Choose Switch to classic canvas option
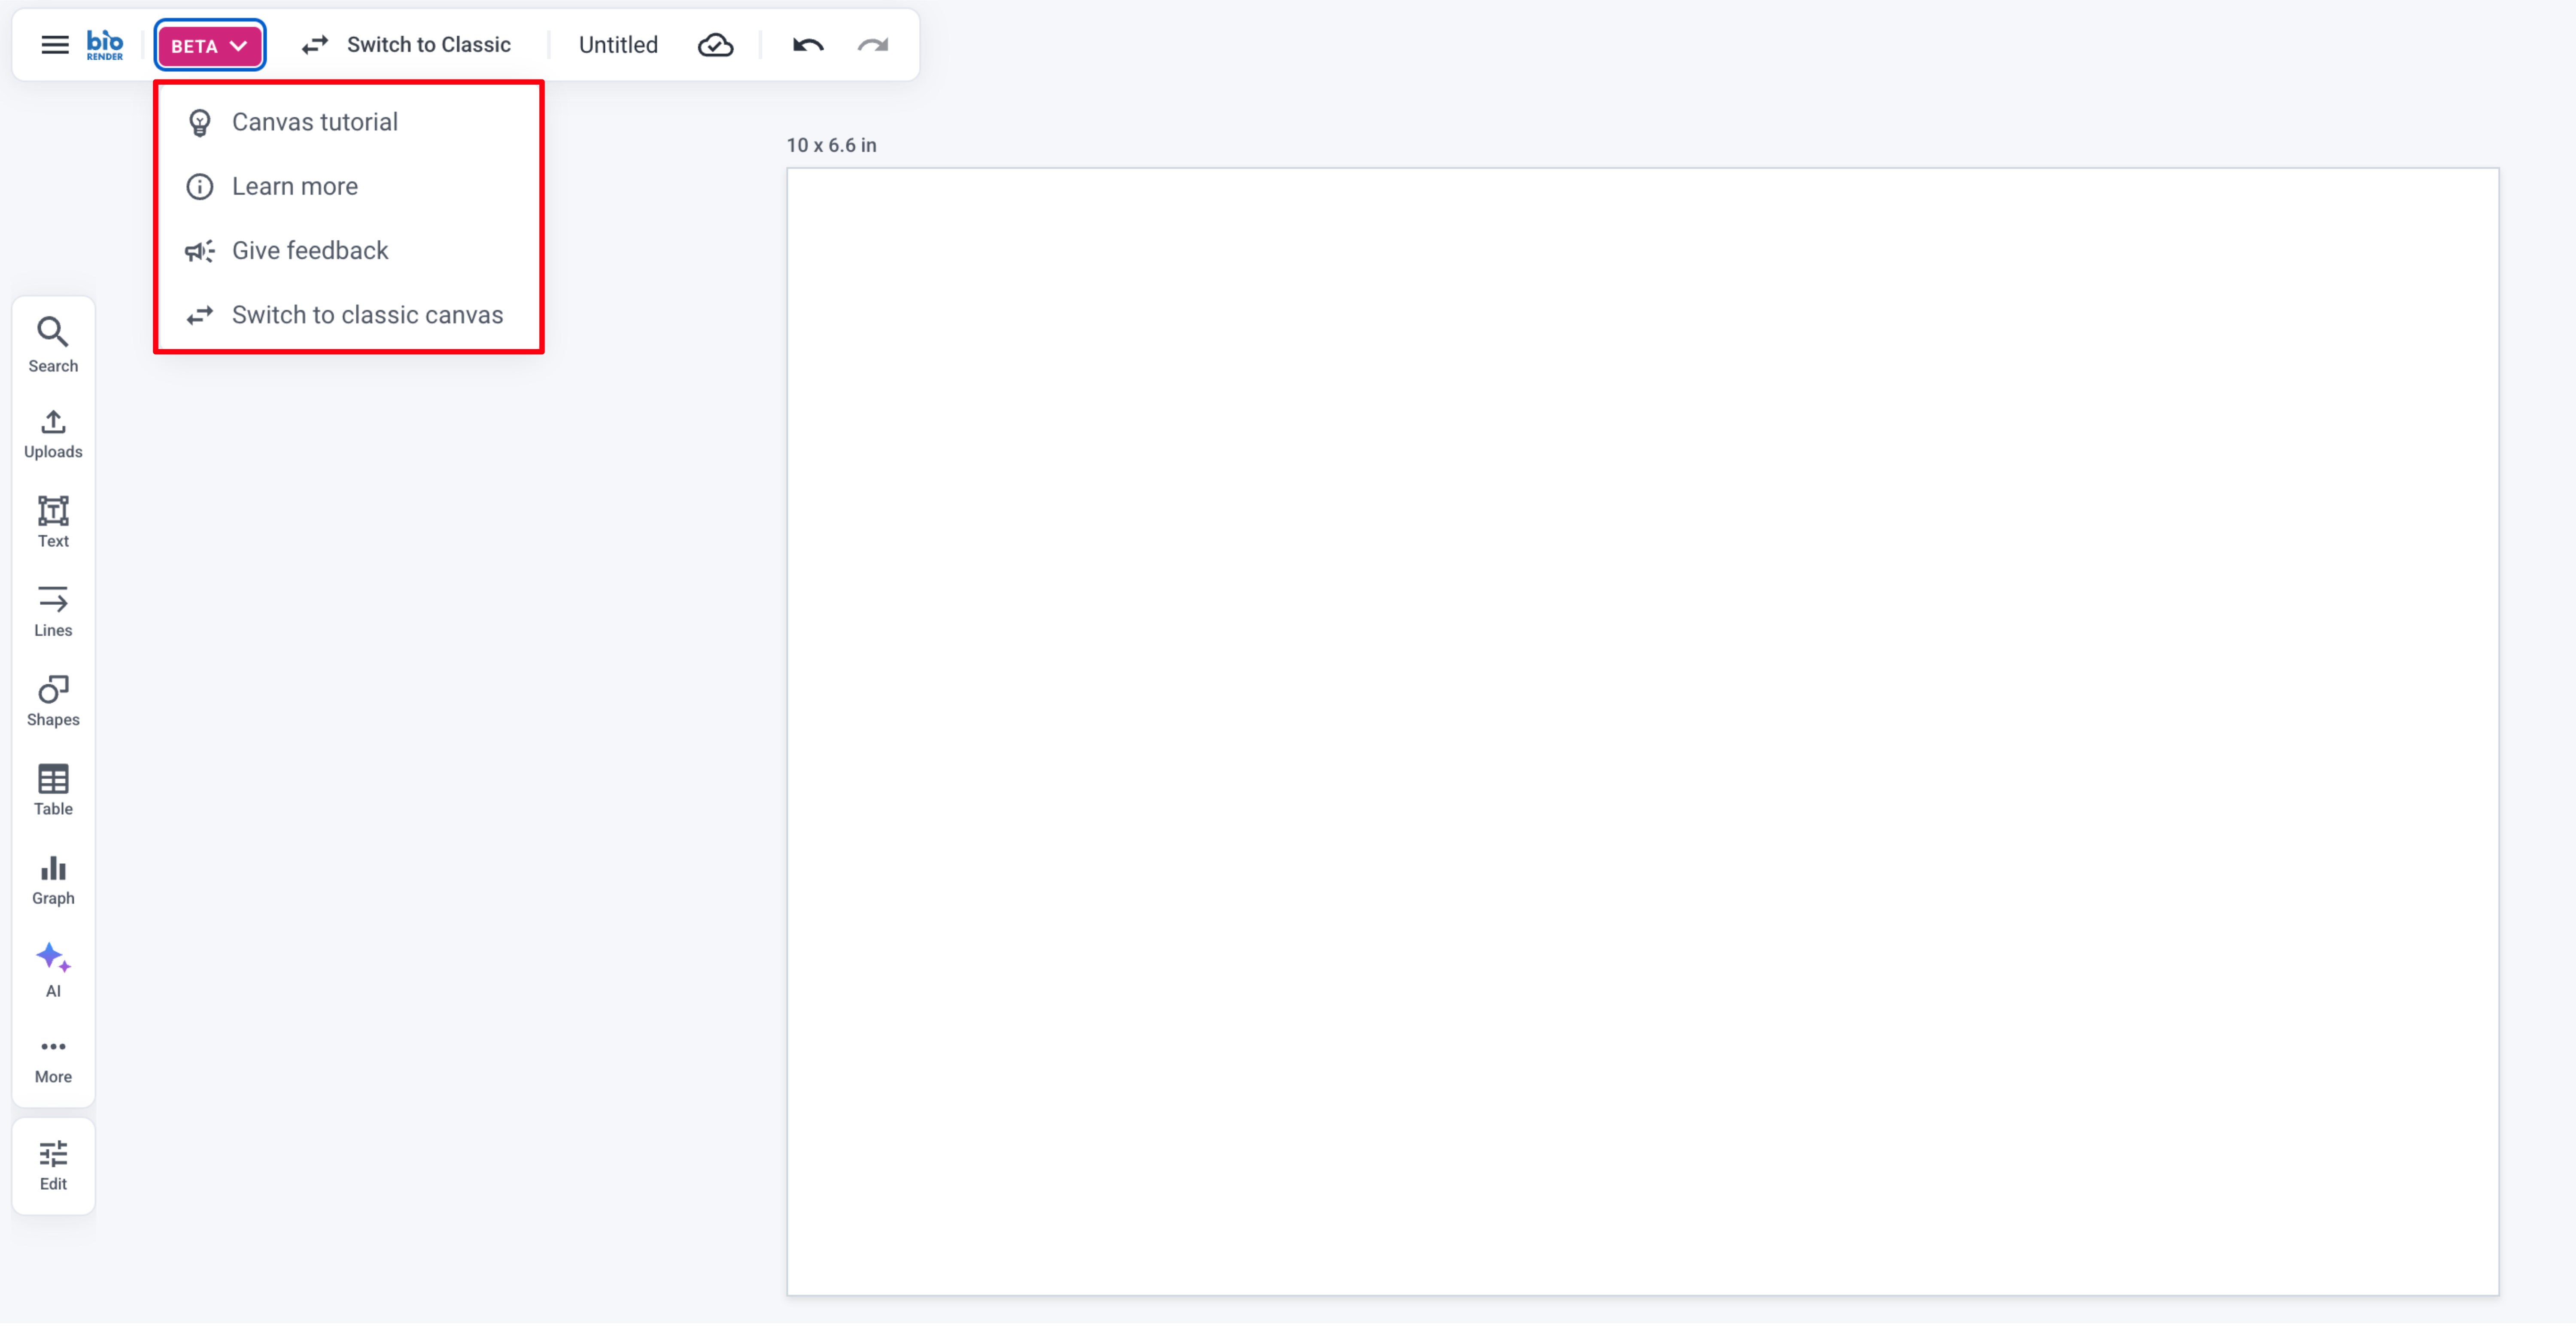2576x1328 pixels. [x=367, y=315]
